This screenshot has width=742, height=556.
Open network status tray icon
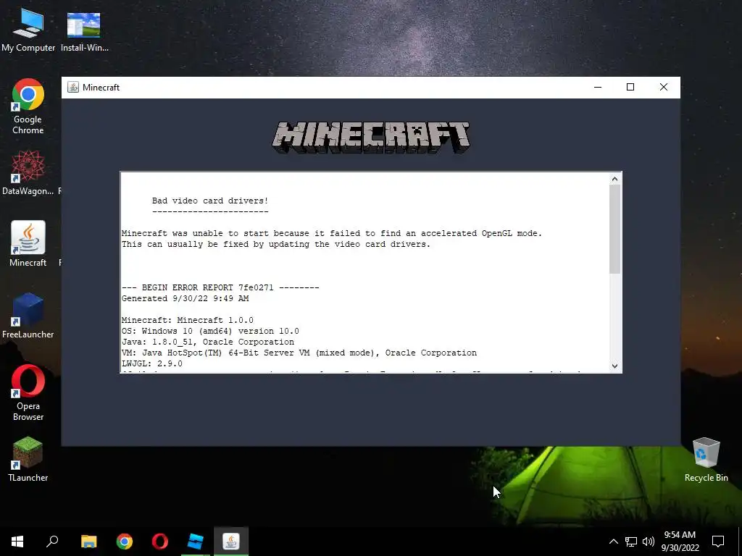tap(631, 542)
